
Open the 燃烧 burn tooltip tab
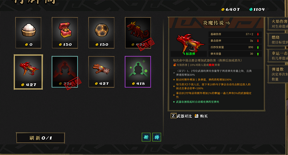click(278, 40)
